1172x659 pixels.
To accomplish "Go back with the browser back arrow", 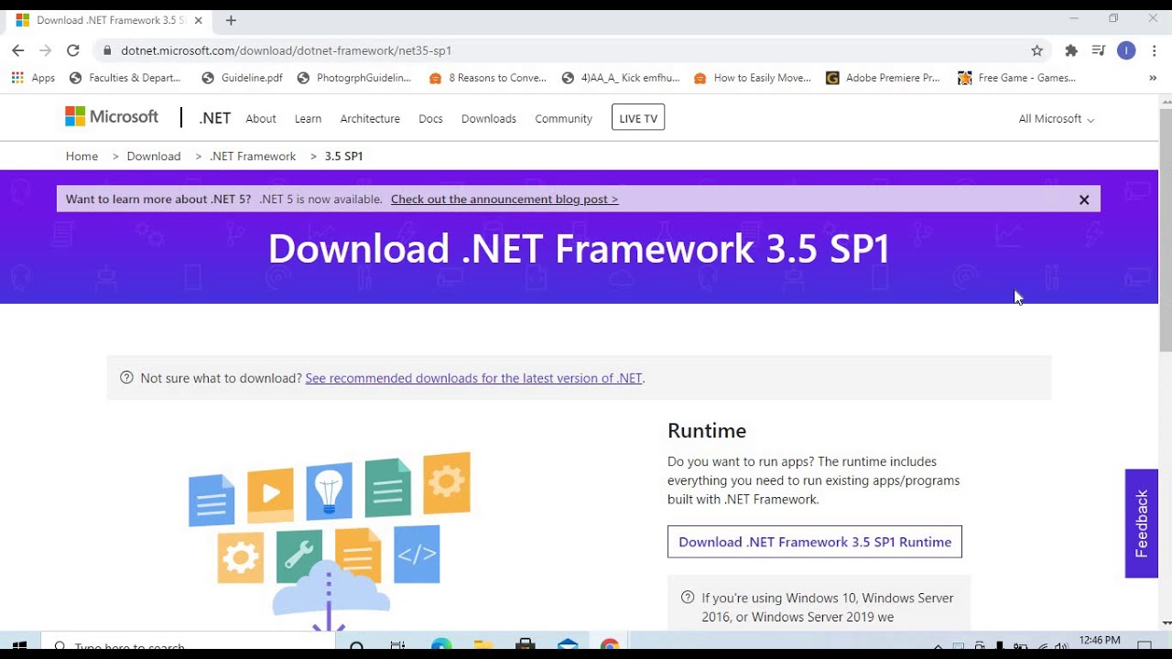I will pos(18,50).
